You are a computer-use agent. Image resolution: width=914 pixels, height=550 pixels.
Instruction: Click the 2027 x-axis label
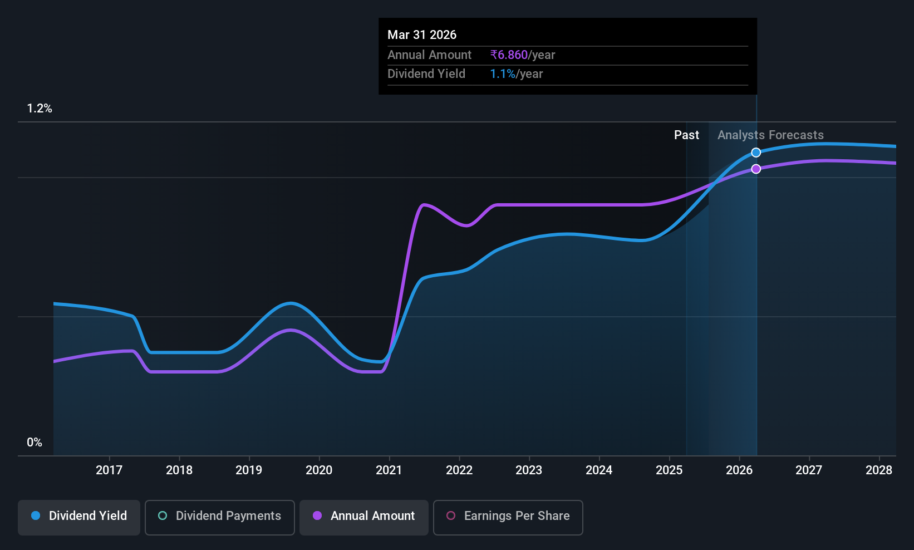(x=809, y=470)
